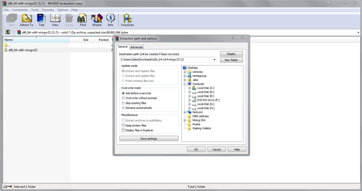Viewport: 362px width, 191px height.
Task: Confirm extraction with OK
Action: [196, 149]
